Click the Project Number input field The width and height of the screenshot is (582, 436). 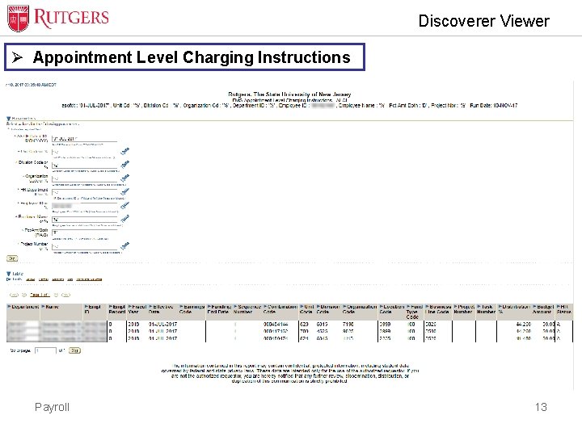click(84, 246)
